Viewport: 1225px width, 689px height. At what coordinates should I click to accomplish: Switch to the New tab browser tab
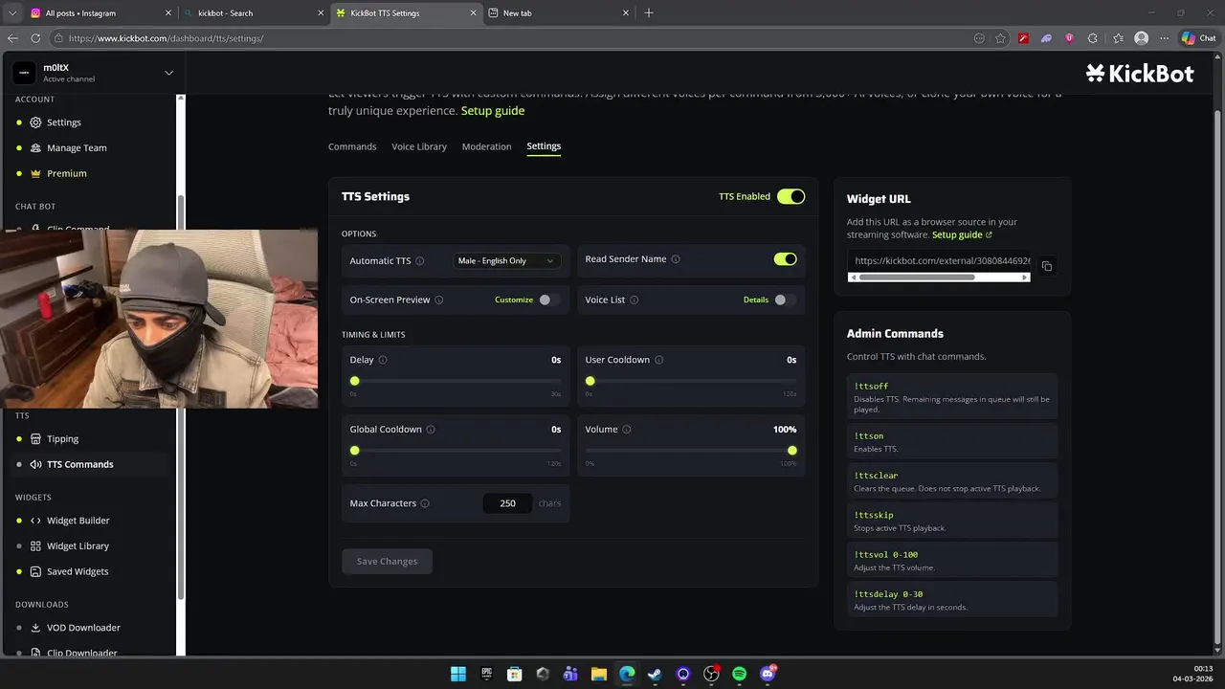tap(558, 13)
